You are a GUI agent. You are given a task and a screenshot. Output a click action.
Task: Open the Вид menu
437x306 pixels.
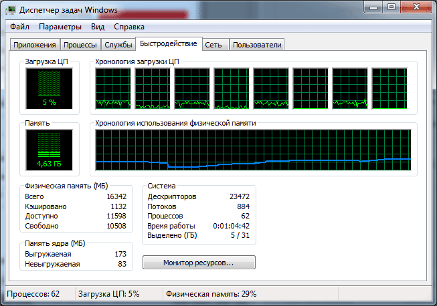point(98,27)
